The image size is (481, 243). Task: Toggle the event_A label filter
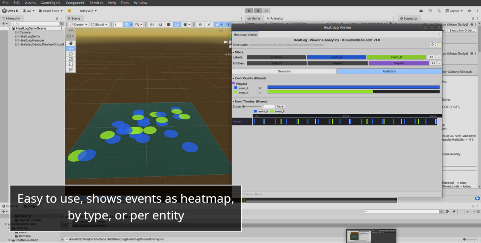tap(336, 57)
